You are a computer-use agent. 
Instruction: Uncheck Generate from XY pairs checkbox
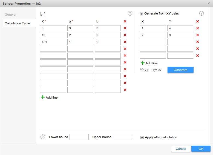(142, 13)
